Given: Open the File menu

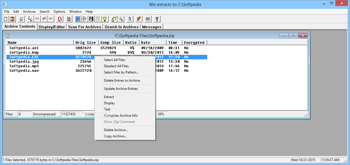Looking at the screenshot, I should 7,12.
